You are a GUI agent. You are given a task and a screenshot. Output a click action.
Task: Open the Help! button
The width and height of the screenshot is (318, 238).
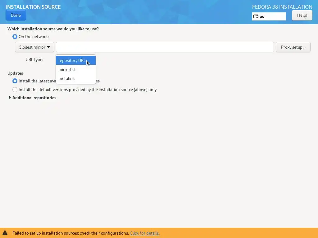[302, 15]
